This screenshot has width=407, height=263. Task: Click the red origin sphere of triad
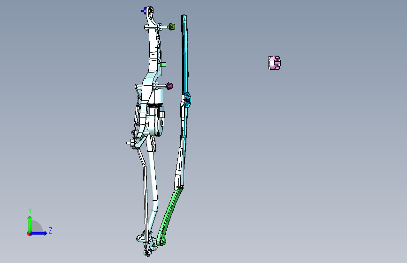tap(29, 234)
